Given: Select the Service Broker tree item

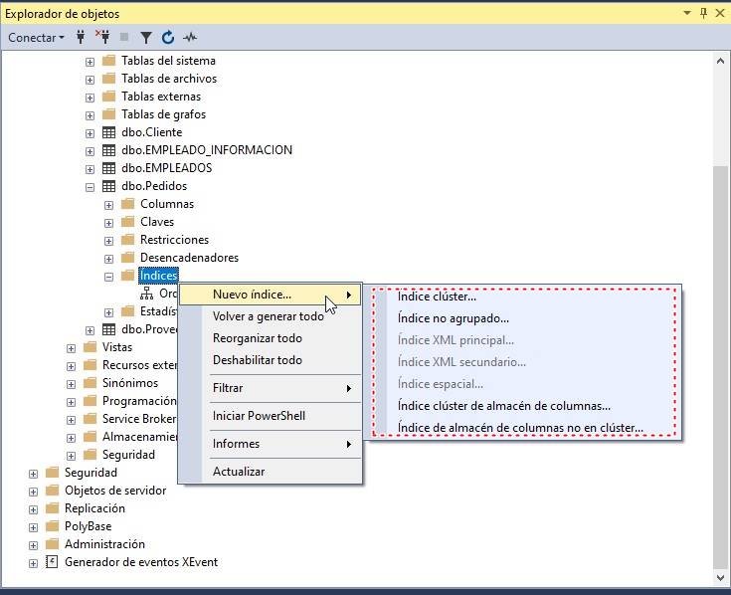Looking at the screenshot, I should (x=139, y=419).
